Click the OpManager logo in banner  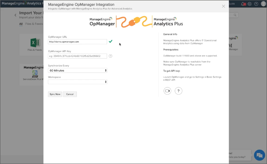point(102,22)
